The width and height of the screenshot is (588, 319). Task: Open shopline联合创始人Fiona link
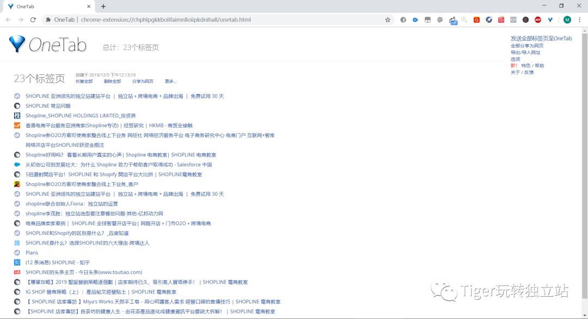(72, 204)
